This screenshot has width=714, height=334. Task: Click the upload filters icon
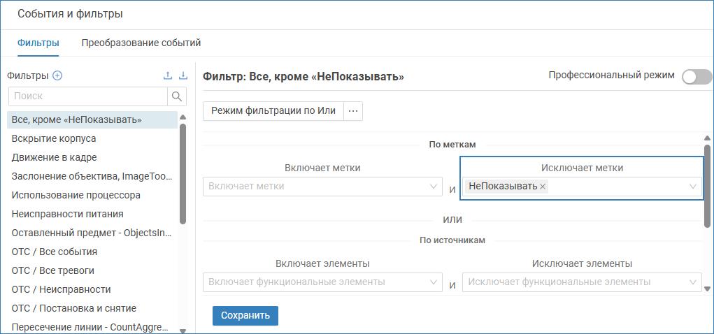[168, 76]
